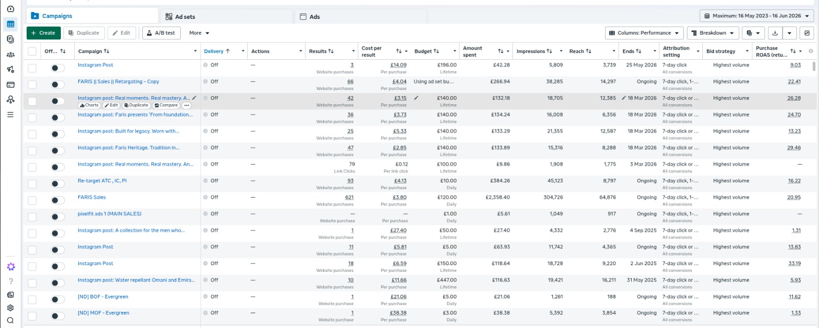
Task: Open campaign 'Instagram post: Built for legacy'
Action: click(x=128, y=131)
